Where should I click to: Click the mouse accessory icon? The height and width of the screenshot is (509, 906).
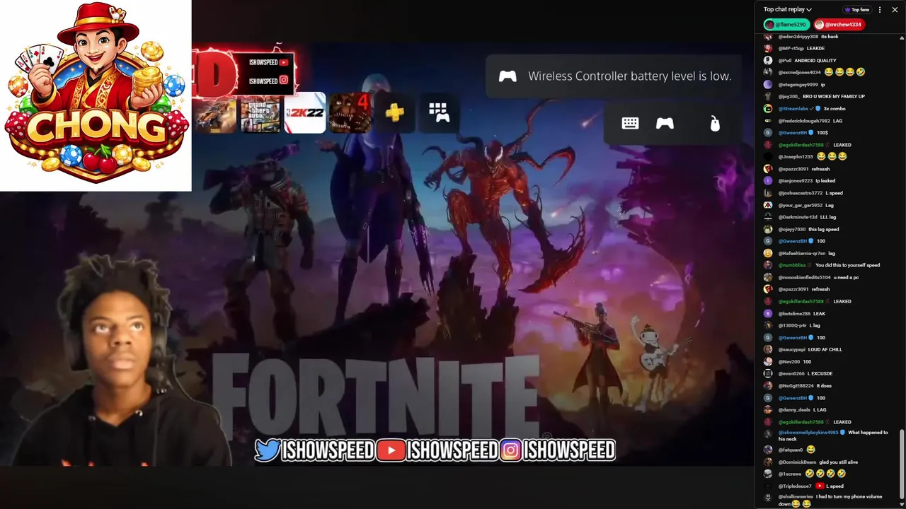coord(715,124)
